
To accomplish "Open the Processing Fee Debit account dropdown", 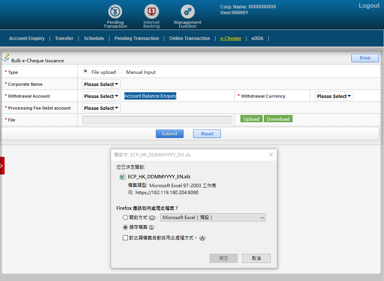I will [101, 108].
